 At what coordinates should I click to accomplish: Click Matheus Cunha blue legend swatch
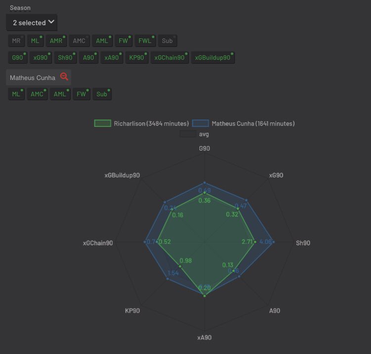[x=200, y=123]
